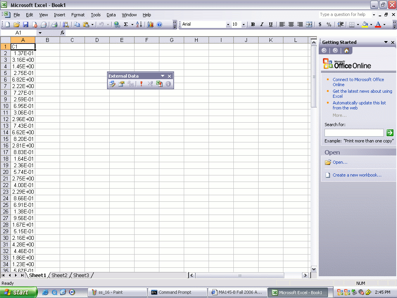The image size is (397, 298).
Task: Apply the yellow Fill Color swatch
Action: tap(365, 24)
